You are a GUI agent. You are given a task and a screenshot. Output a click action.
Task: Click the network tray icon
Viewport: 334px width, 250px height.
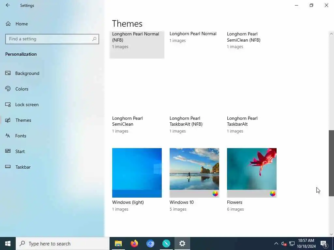pos(292,243)
